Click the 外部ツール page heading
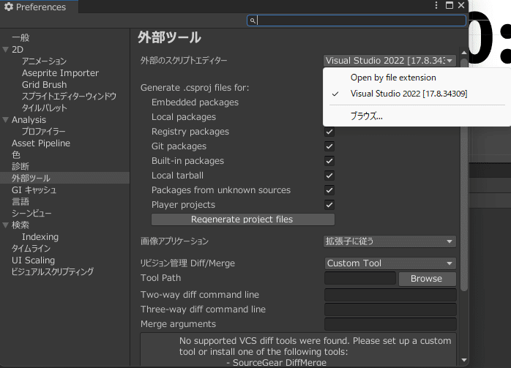Viewport: 511px width, 368px height. tap(169, 37)
